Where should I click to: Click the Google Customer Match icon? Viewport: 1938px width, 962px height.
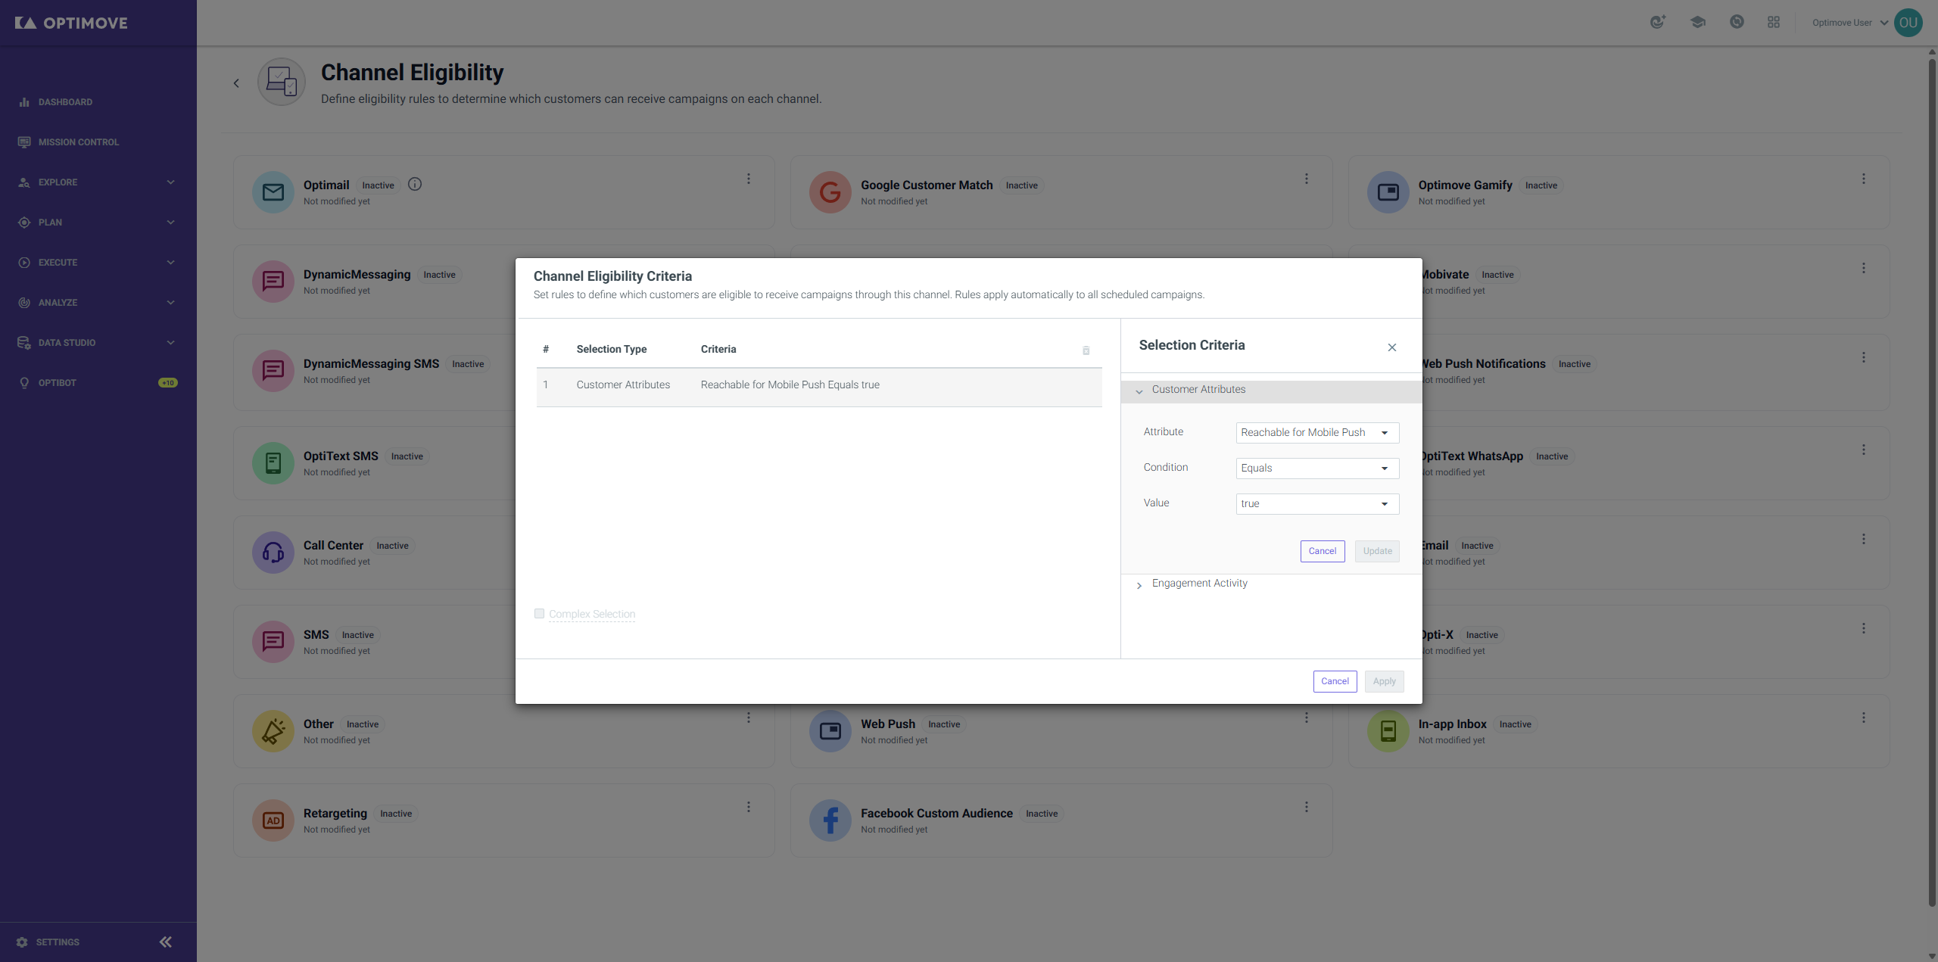coord(830,192)
